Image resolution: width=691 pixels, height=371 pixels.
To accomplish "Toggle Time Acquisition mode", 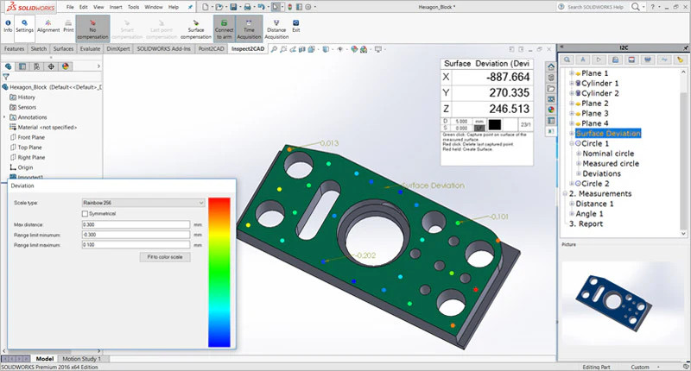I will (249, 28).
